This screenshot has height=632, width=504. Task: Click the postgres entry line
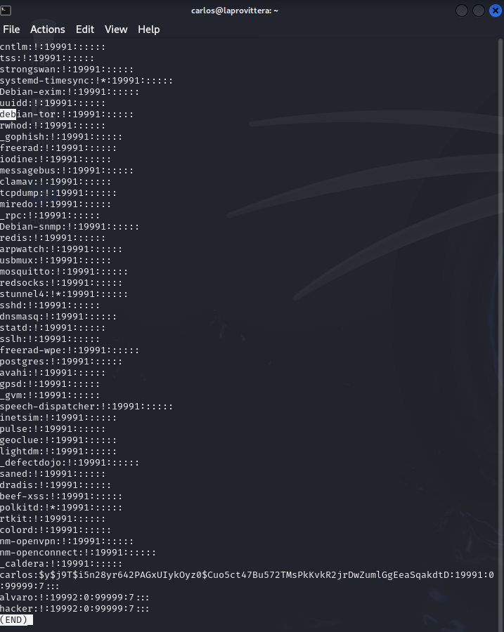[x=61, y=362]
